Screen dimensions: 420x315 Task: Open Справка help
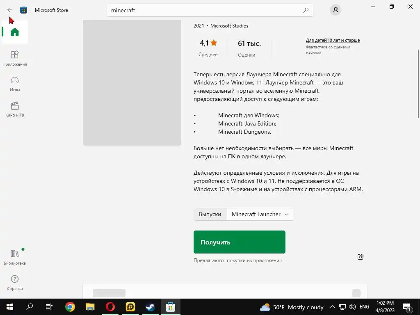[15, 283]
